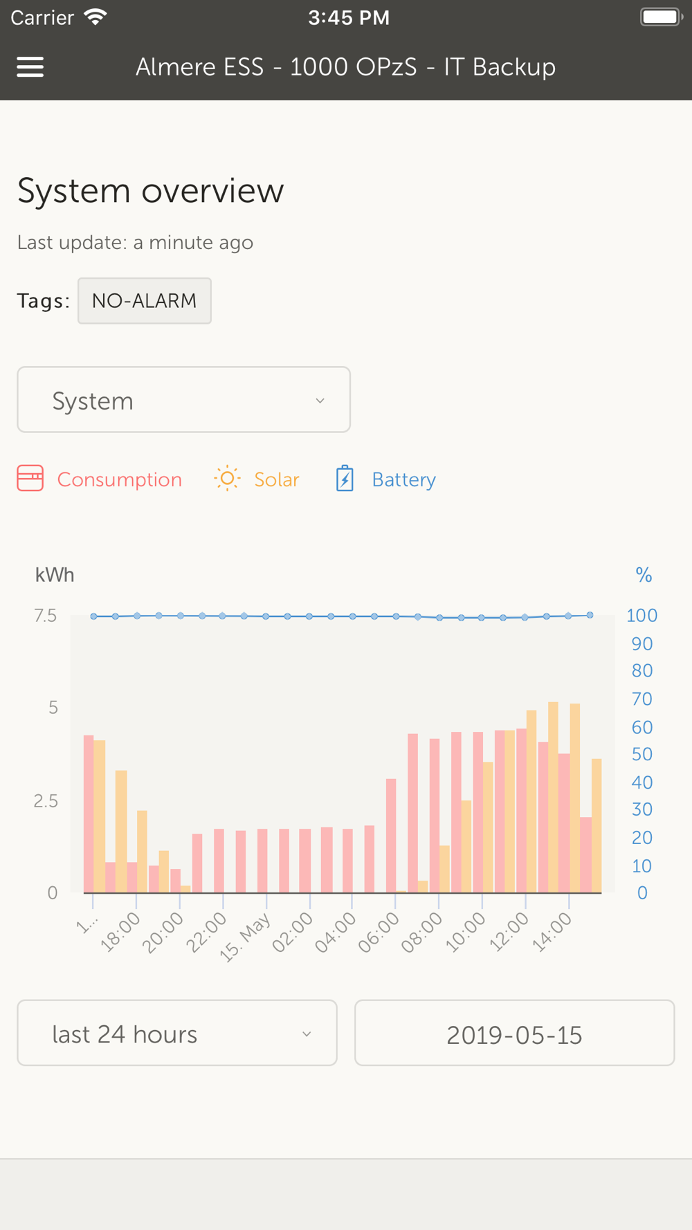
Task: Click the Battery charging icon
Action: [345, 479]
